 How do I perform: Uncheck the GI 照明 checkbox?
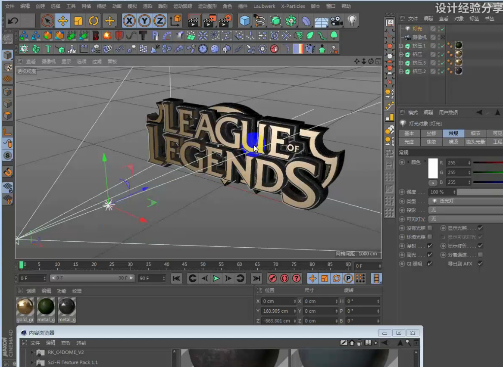pyautogui.click(x=430, y=264)
